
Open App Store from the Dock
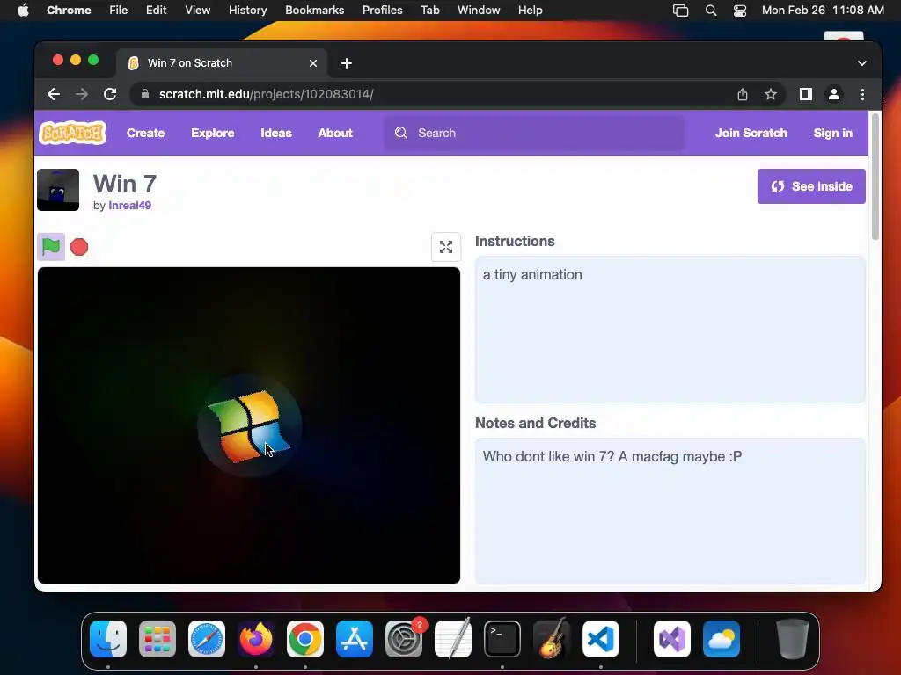[x=355, y=639]
